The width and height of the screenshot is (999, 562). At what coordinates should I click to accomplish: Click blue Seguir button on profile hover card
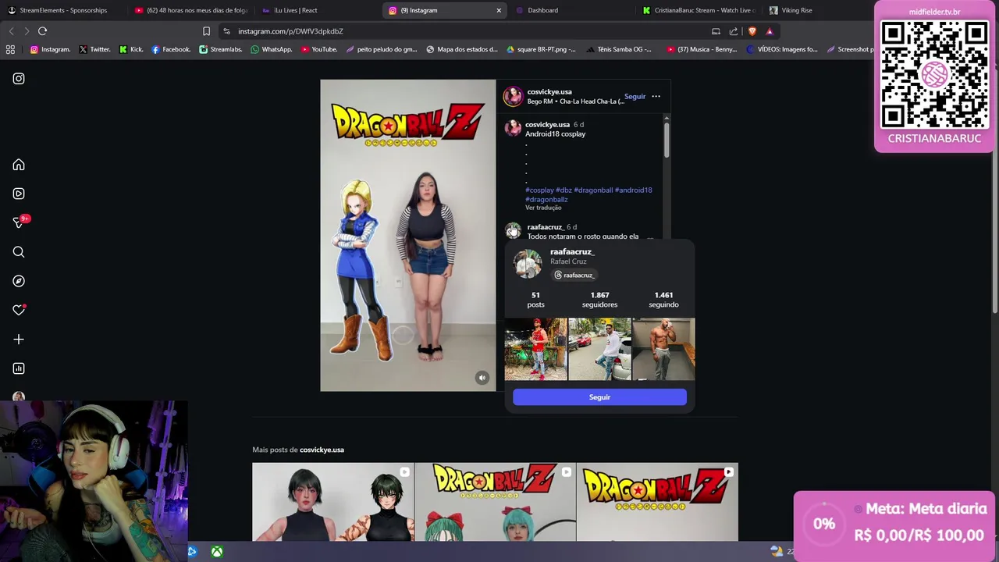click(x=599, y=397)
